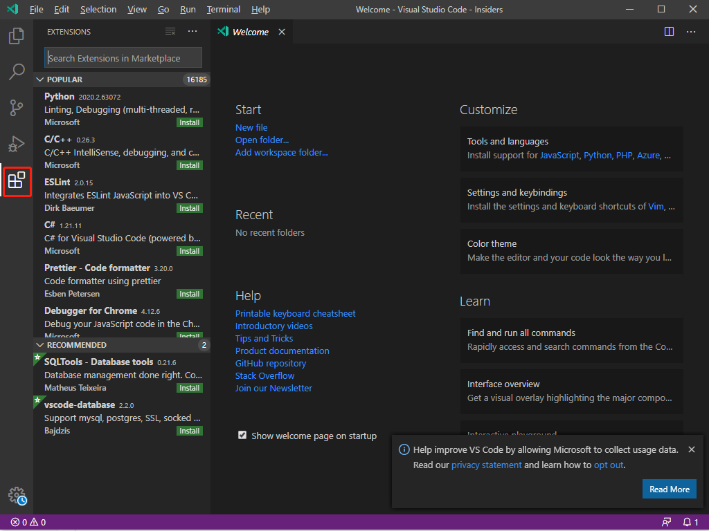
Task: Open the Help menu
Action: (260, 10)
